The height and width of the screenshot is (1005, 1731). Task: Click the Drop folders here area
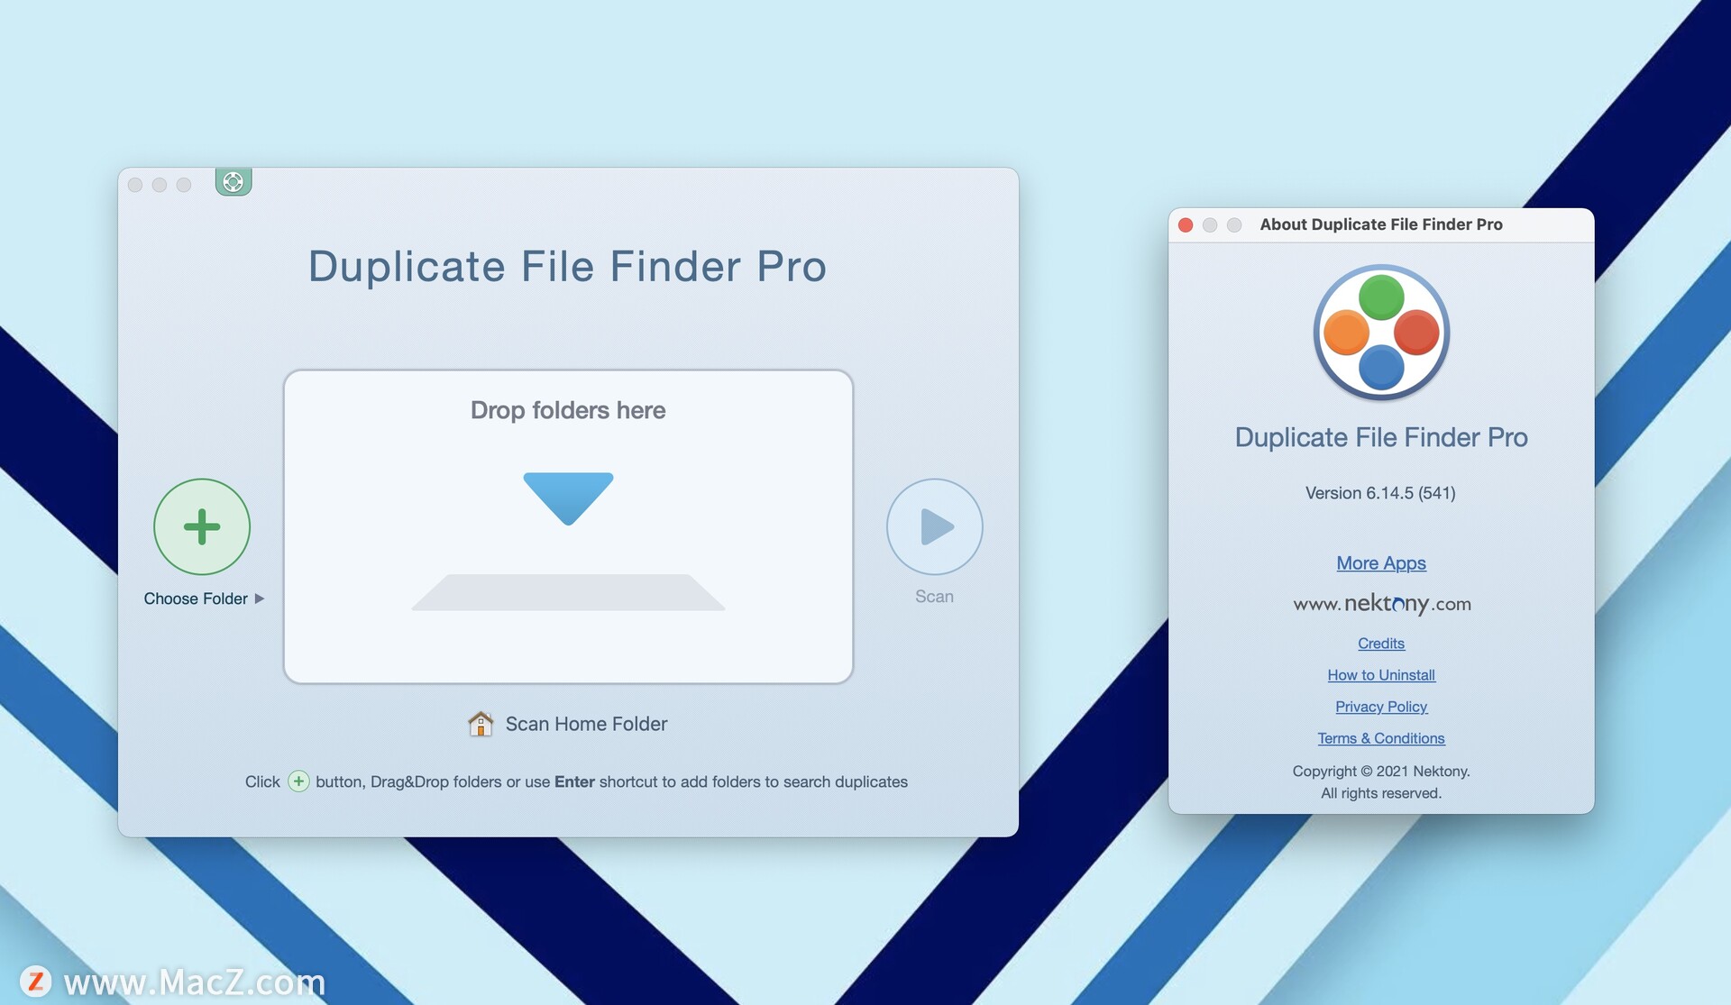pyautogui.click(x=568, y=526)
